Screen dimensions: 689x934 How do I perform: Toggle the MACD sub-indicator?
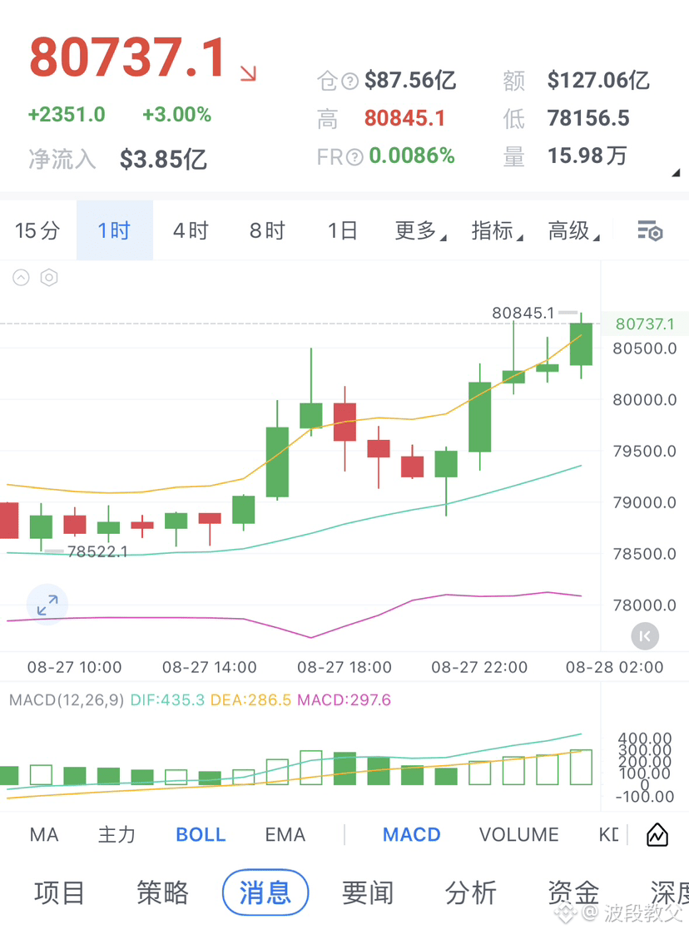click(411, 834)
